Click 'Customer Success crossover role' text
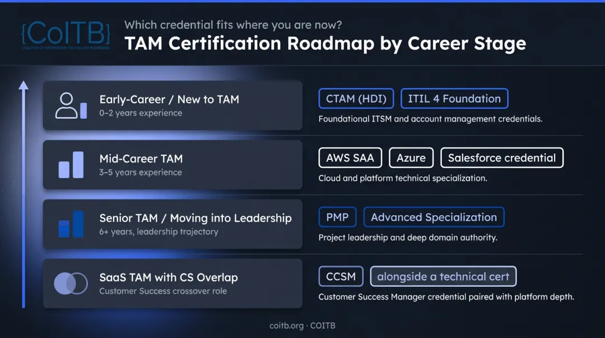This screenshot has height=338, width=605. coord(163,291)
